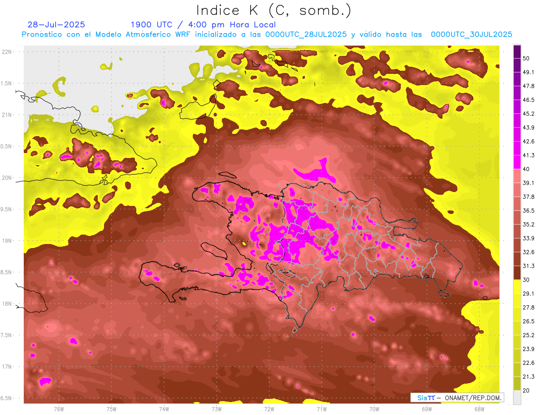
Task: Click the '1900 UTC / 4:00 pm Hora Local' text
Action: 203,25
